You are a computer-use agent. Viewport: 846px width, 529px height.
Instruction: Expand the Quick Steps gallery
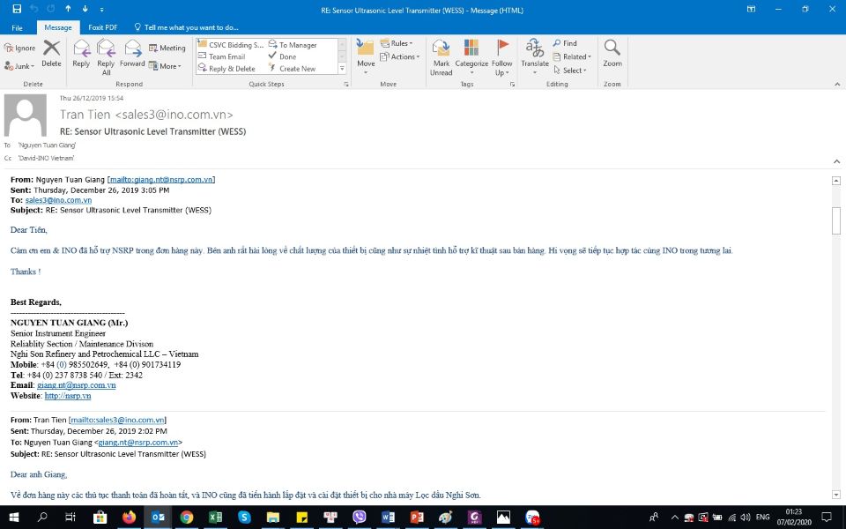[x=343, y=69]
